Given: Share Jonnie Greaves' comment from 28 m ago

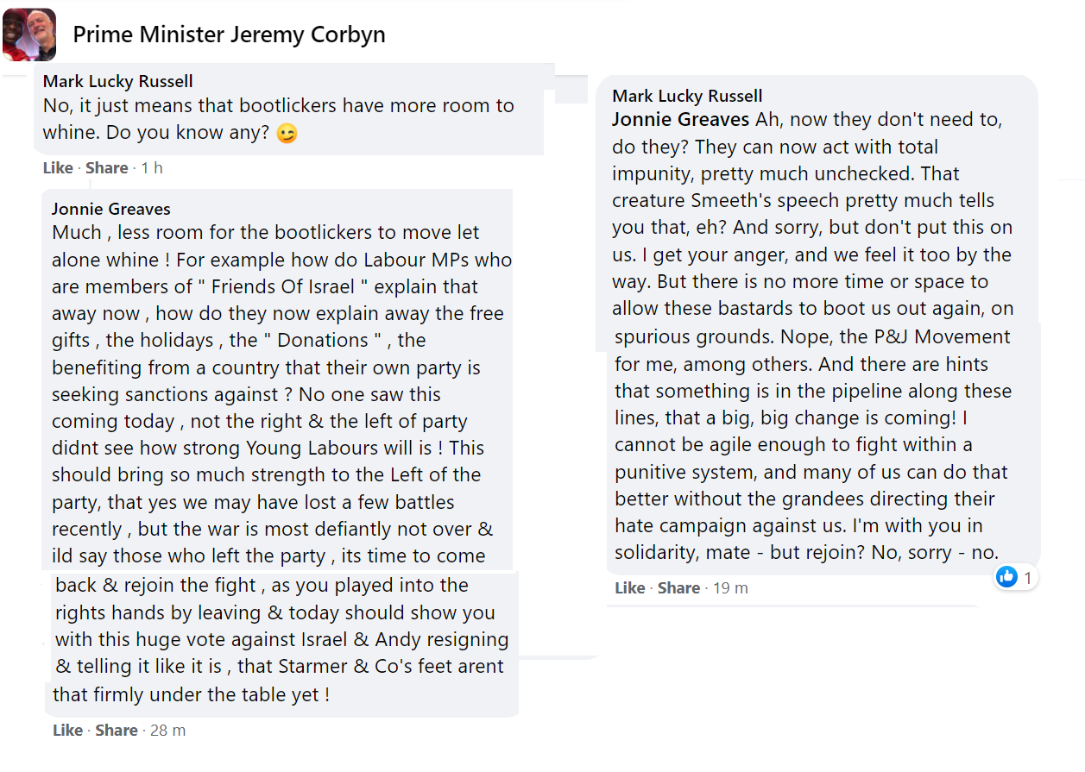Looking at the screenshot, I should coord(117,731).
